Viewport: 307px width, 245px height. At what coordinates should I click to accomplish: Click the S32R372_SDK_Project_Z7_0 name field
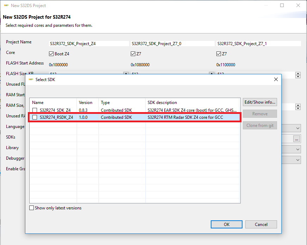[x=172, y=44]
